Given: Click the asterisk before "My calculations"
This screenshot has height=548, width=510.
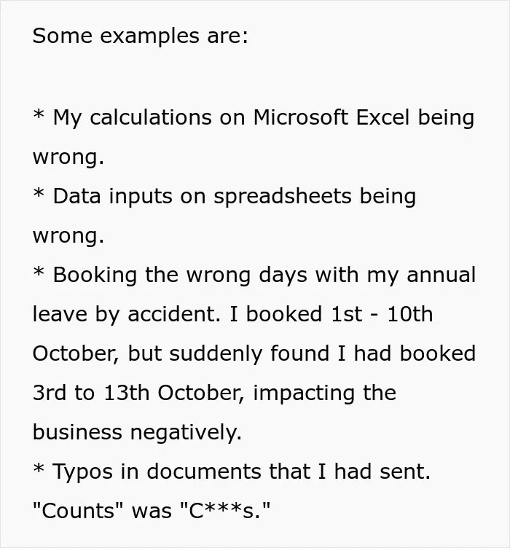Looking at the screenshot, I should (x=39, y=114).
